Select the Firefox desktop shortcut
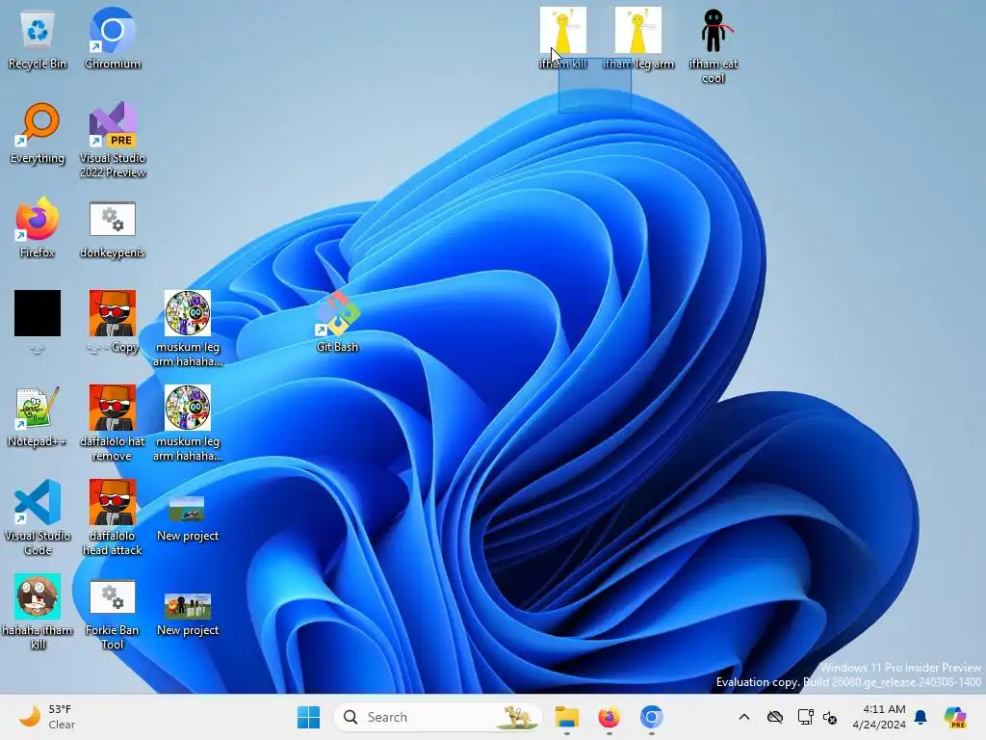This screenshot has height=740, width=986. coord(38,228)
